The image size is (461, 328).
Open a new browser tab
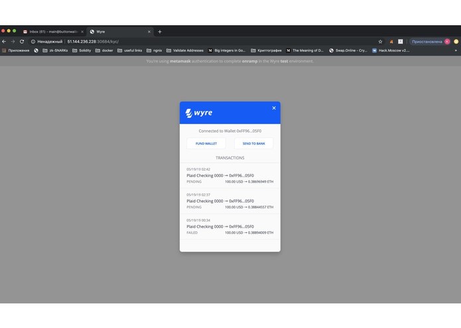point(160,31)
